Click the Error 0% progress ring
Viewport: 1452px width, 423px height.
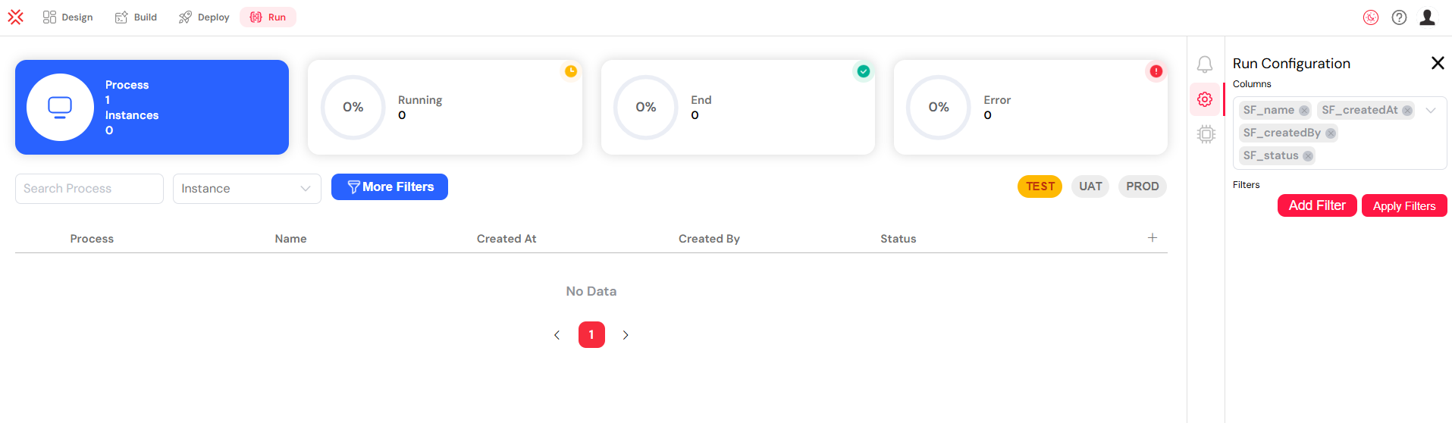pyautogui.click(x=939, y=107)
